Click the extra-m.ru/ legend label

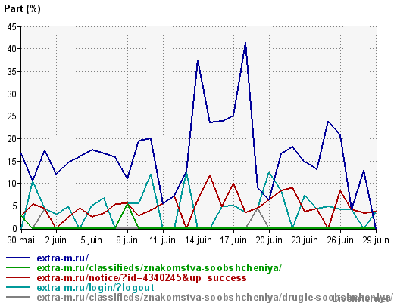[63, 258]
